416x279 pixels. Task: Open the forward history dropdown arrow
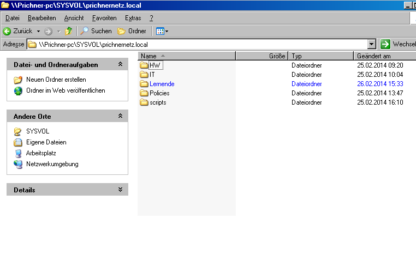[x=59, y=32]
